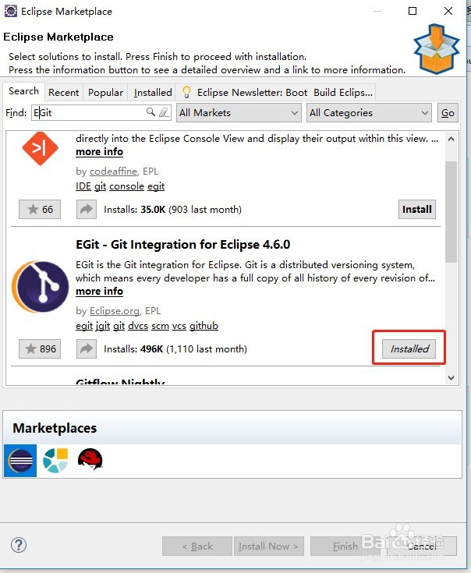
Task: Star the plugin with 66 favorites
Action: (40, 210)
